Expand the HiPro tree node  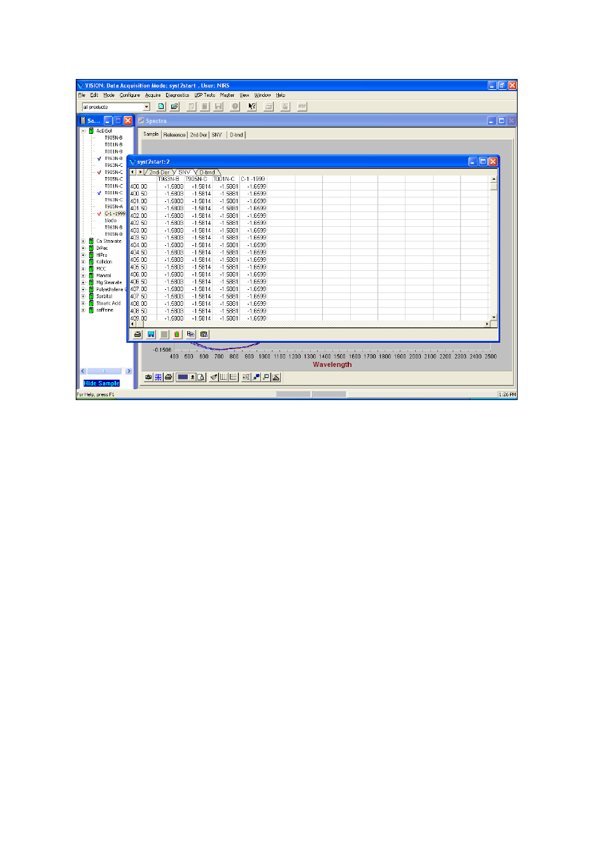click(x=83, y=255)
